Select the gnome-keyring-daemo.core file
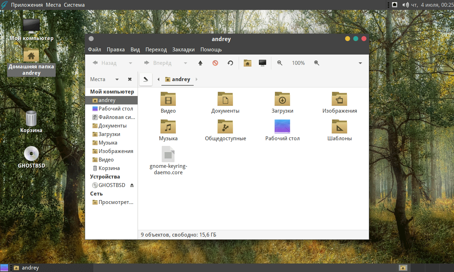The width and height of the screenshot is (454, 272). (168, 160)
